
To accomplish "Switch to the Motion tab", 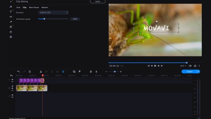I will coord(45,7).
